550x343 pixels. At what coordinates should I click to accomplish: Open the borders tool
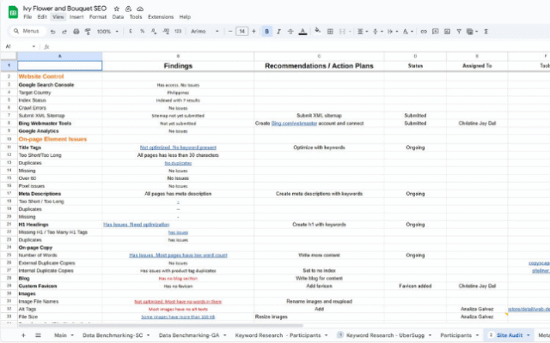pos(332,31)
